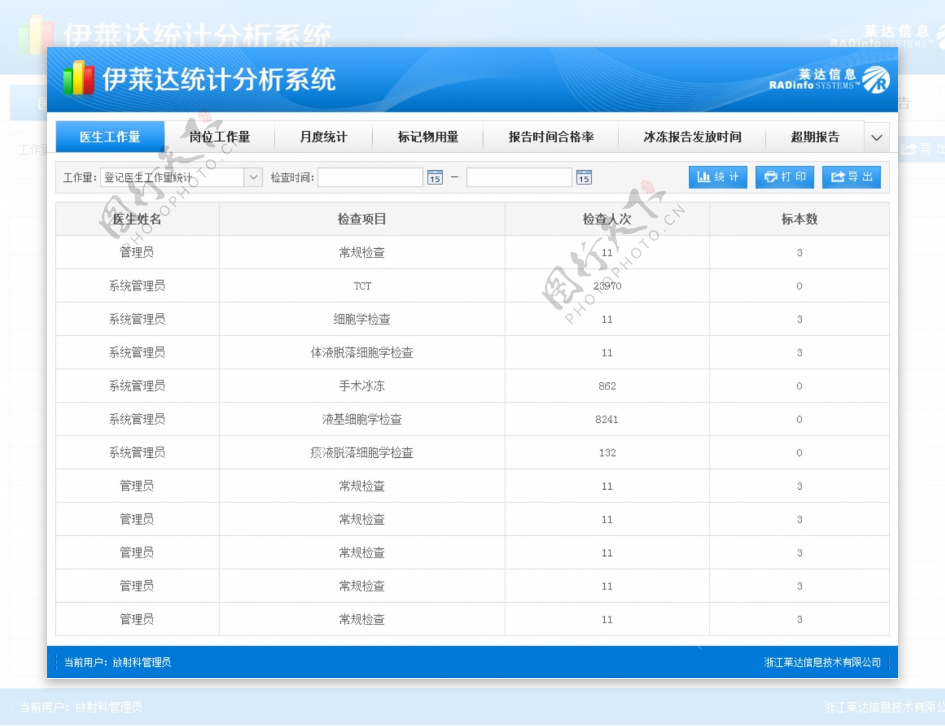The width and height of the screenshot is (945, 726).
Task: Click the 细胞学检查 cell
Action: (362, 320)
